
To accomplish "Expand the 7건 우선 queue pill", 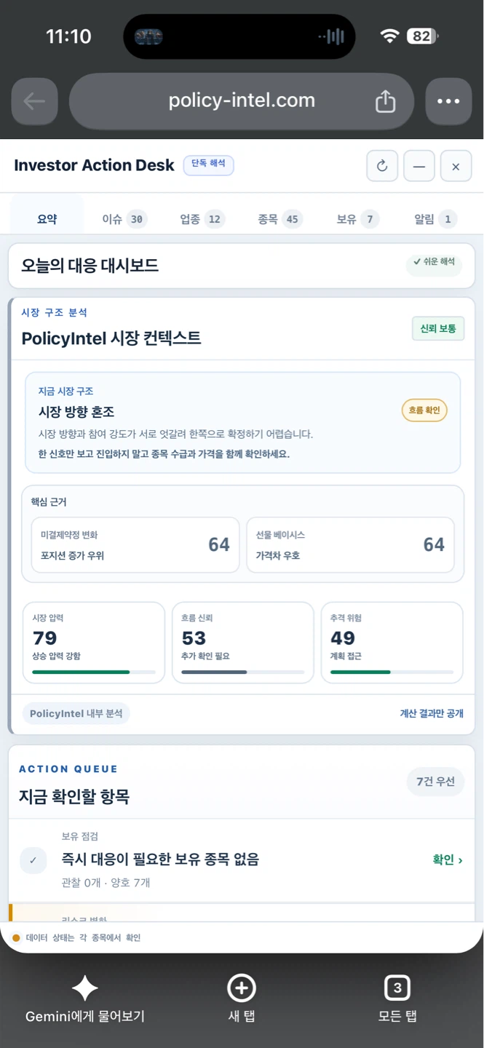I will point(435,782).
